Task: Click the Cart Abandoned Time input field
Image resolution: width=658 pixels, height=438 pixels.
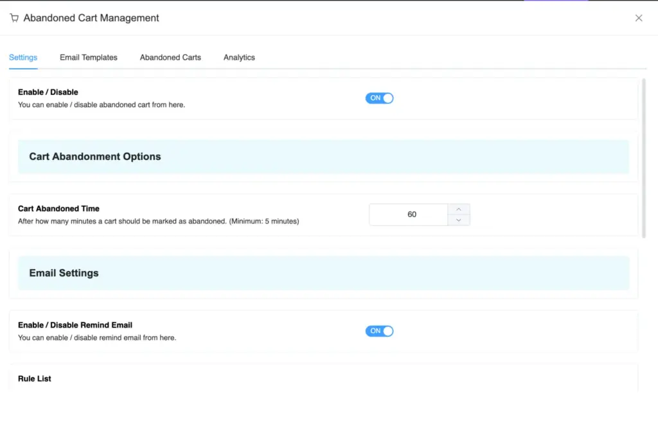Action: [x=409, y=214]
